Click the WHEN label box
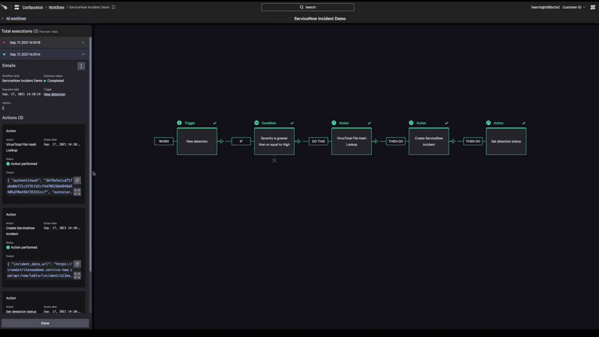Image resolution: width=599 pixels, height=337 pixels. [164, 141]
